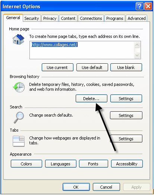Screen dimensions: 154x195
Task: Open Browsing history Settings
Action: click(126, 99)
